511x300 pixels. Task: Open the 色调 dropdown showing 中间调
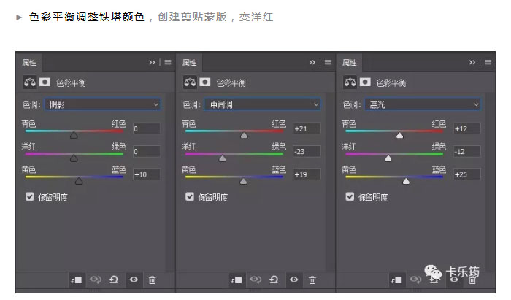(x=262, y=104)
